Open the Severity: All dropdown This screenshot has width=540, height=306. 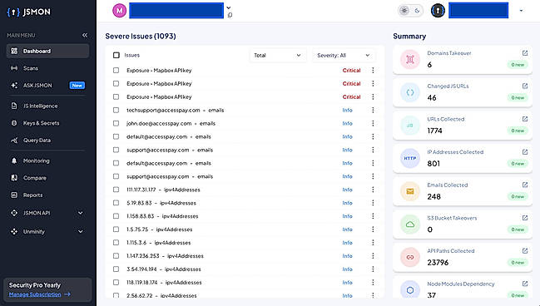tap(344, 55)
